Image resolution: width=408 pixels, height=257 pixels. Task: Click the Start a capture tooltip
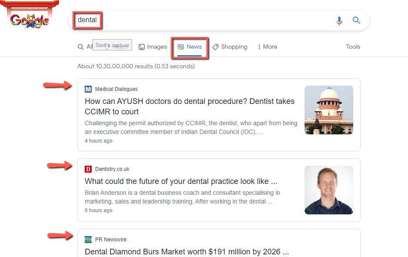click(x=112, y=44)
